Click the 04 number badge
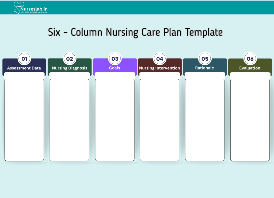The height and width of the screenshot is (198, 274). (160, 59)
